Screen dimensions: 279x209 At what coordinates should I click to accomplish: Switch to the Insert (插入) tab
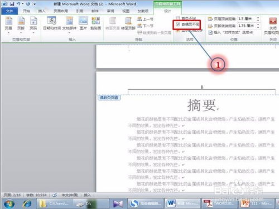(x=42, y=11)
